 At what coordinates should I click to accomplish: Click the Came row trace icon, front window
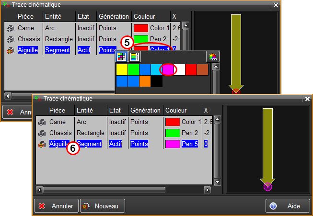click(x=42, y=122)
